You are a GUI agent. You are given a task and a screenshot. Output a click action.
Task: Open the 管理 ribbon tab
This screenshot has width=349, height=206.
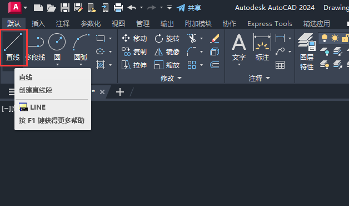pos(143,23)
